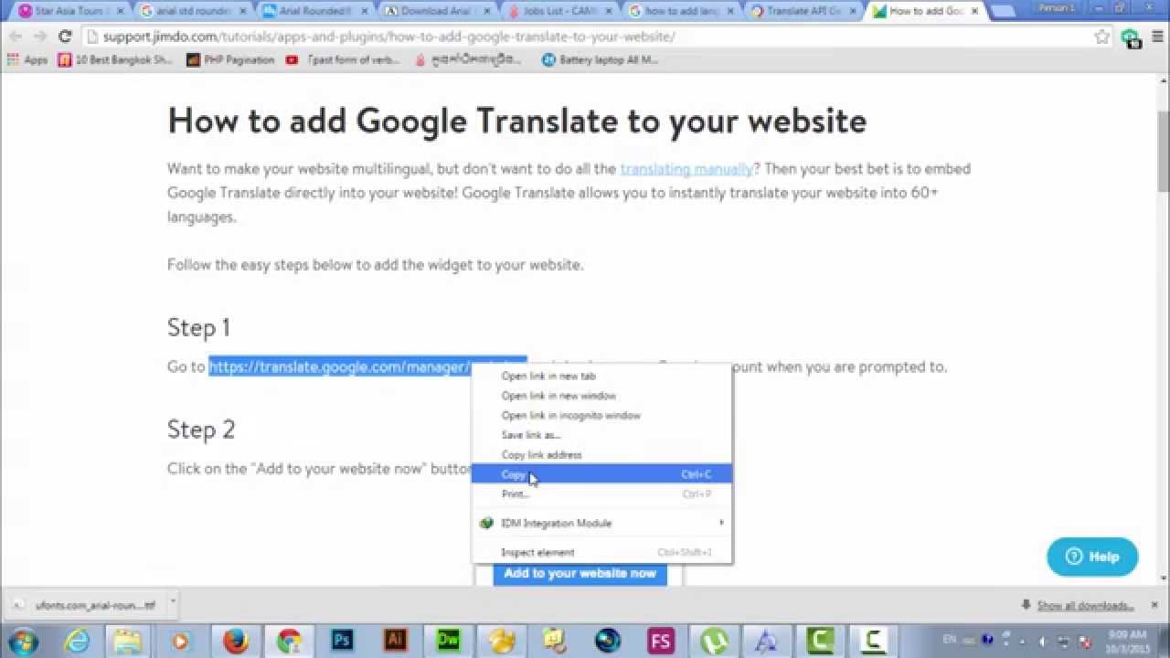Open the pink FS app in taskbar
The height and width of the screenshot is (658, 1170).
(661, 640)
